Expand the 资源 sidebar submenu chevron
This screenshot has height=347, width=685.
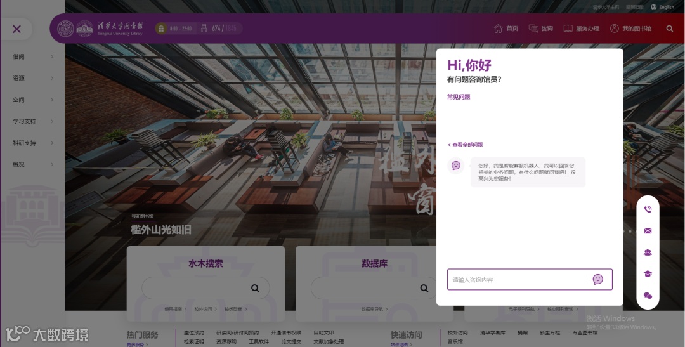[51, 78]
